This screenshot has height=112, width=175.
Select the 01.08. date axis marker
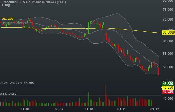[25, 109]
